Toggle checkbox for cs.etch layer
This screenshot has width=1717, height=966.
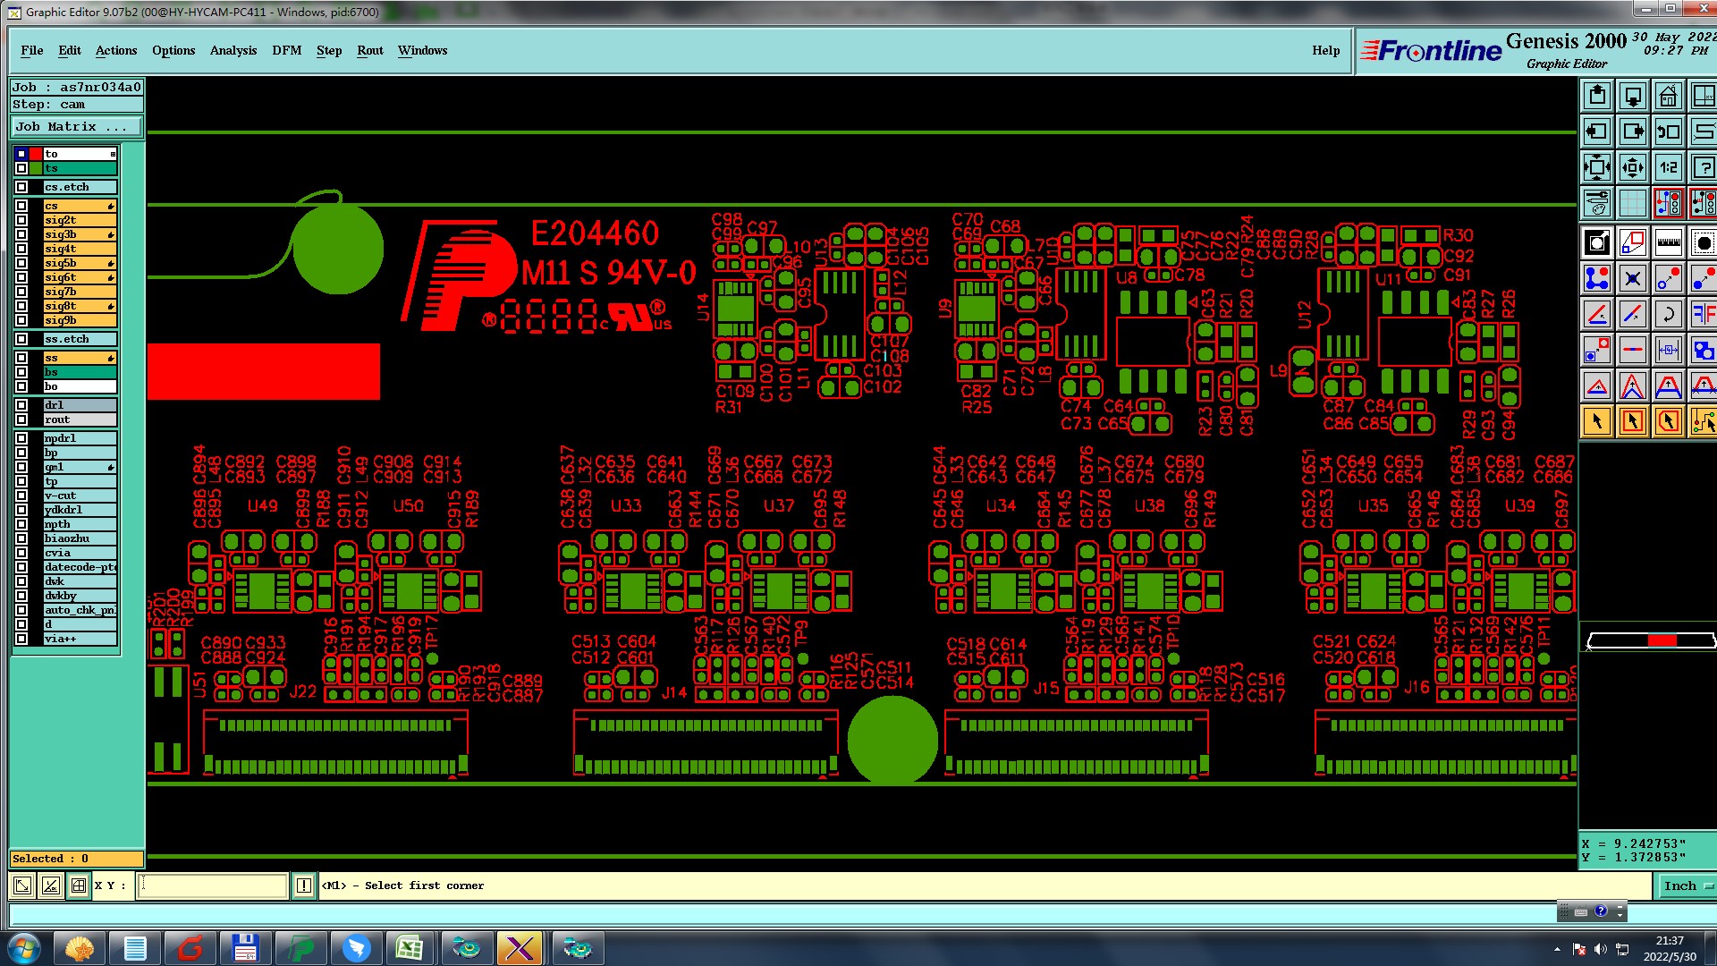click(21, 187)
